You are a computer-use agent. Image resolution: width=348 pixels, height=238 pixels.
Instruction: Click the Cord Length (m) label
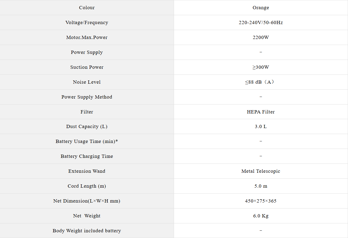pyautogui.click(x=87, y=186)
